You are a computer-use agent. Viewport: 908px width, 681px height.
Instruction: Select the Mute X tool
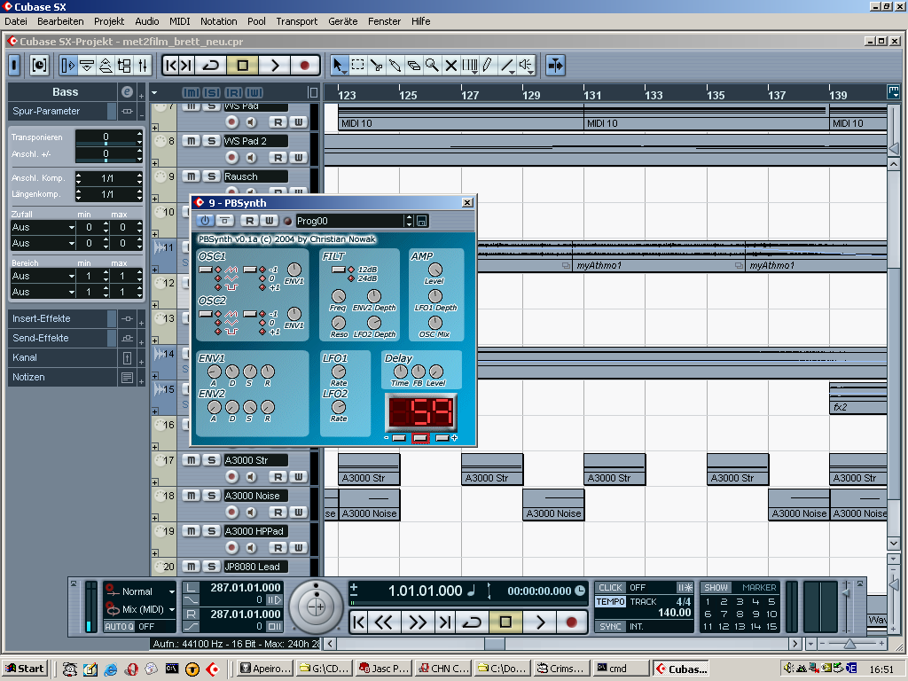[450, 65]
